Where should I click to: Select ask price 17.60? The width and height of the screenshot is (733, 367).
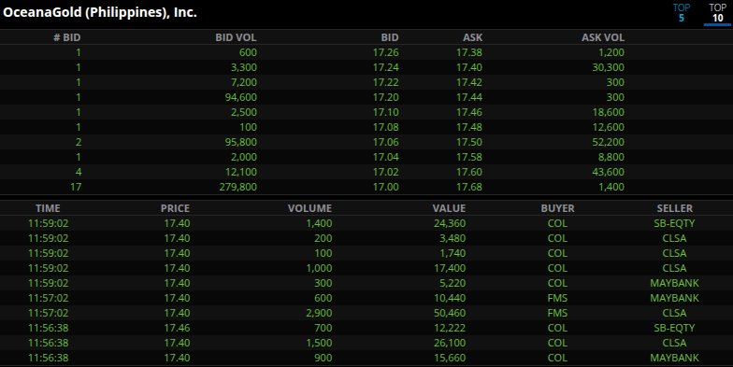pyautogui.click(x=469, y=172)
